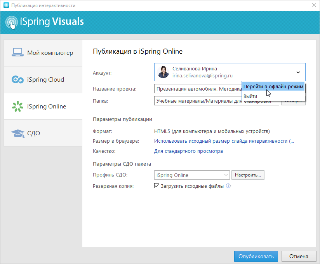Click the small app icon in the title bar
This screenshot has width=320, height=264.
coord(6,5)
